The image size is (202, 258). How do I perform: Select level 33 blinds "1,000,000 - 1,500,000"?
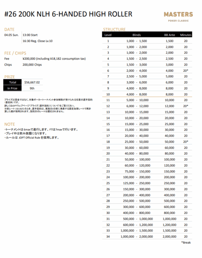coord(137,230)
